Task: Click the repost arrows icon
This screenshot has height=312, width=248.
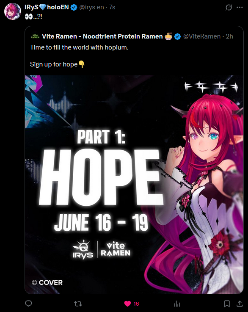Action: pos(78,304)
